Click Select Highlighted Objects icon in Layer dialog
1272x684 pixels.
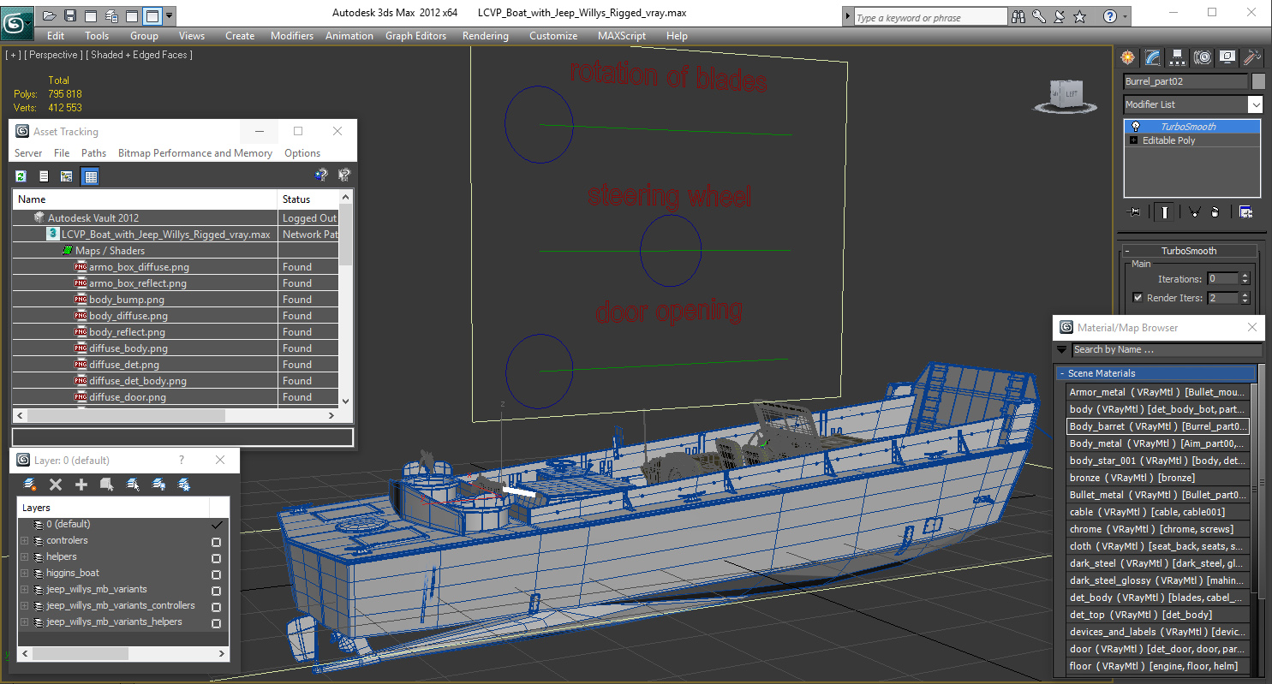pyautogui.click(x=107, y=485)
